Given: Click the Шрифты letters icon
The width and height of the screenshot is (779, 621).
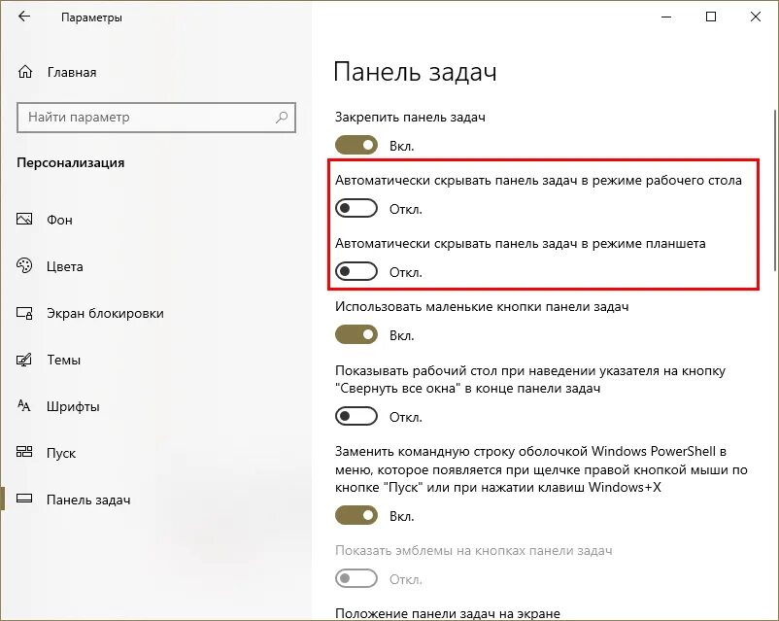Looking at the screenshot, I should click(24, 405).
